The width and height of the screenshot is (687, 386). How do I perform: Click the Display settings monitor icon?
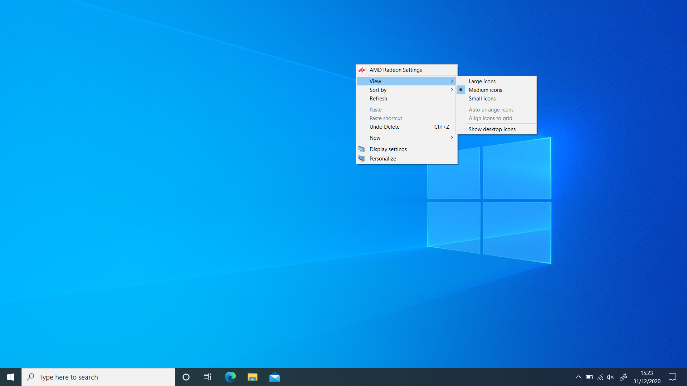pos(362,149)
